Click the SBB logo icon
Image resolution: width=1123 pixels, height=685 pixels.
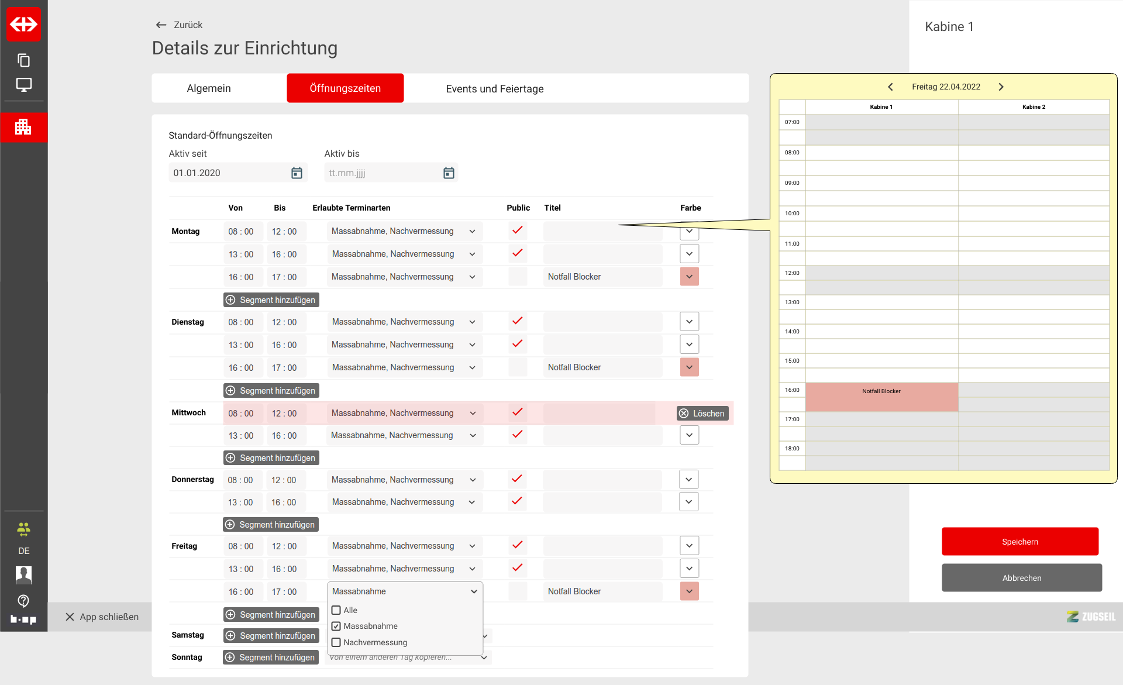(x=23, y=24)
